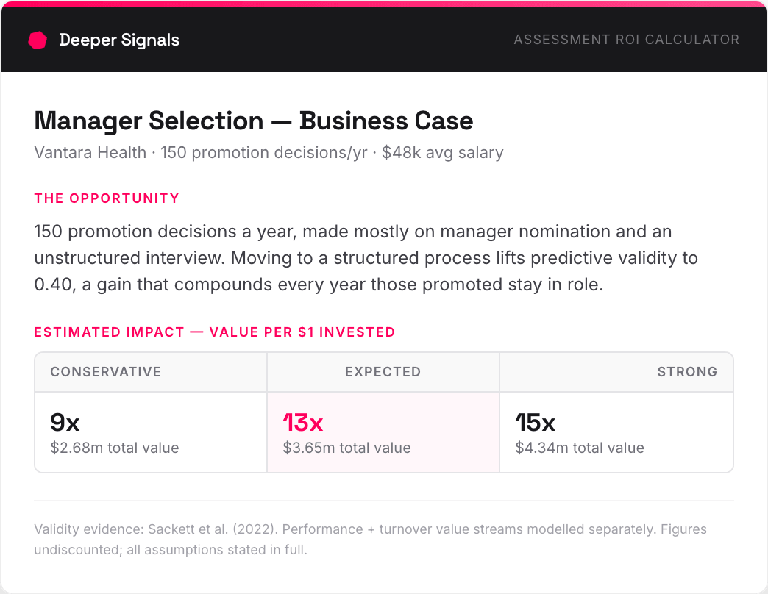Select the Vantara Health subtitle line
Screen dimensions: 768x594
point(269,153)
